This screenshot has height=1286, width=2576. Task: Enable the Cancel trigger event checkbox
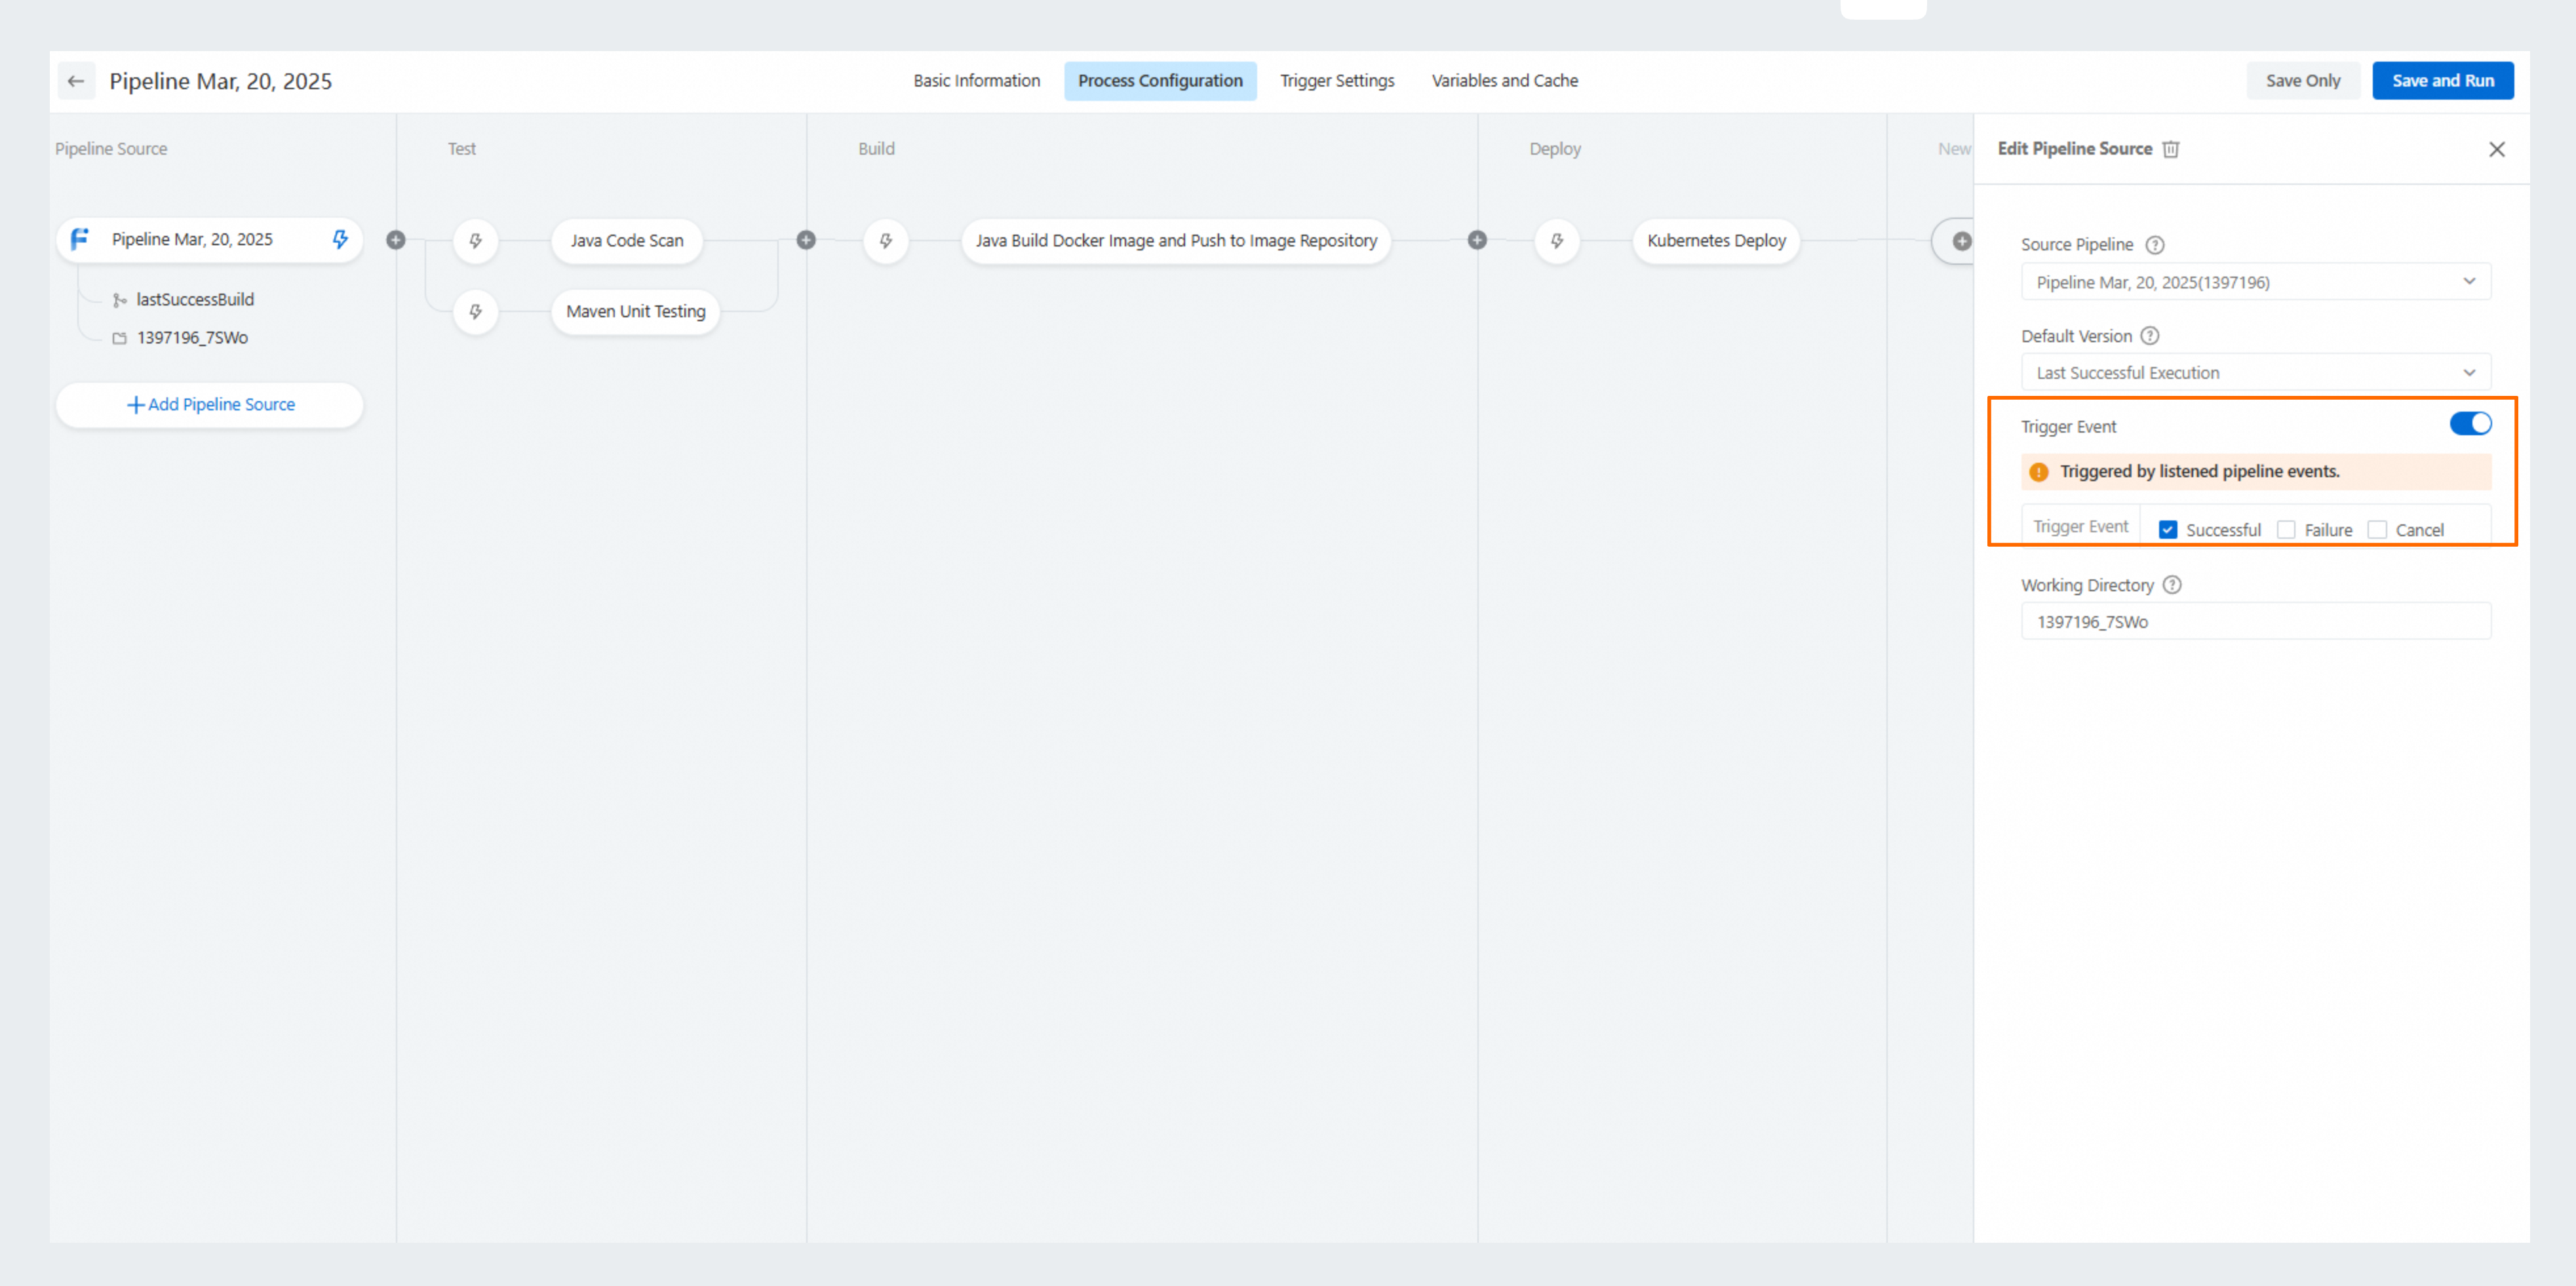2377,530
